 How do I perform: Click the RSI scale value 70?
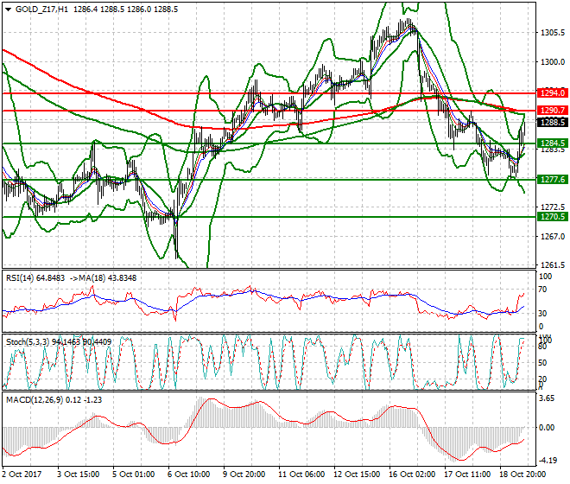(542, 290)
